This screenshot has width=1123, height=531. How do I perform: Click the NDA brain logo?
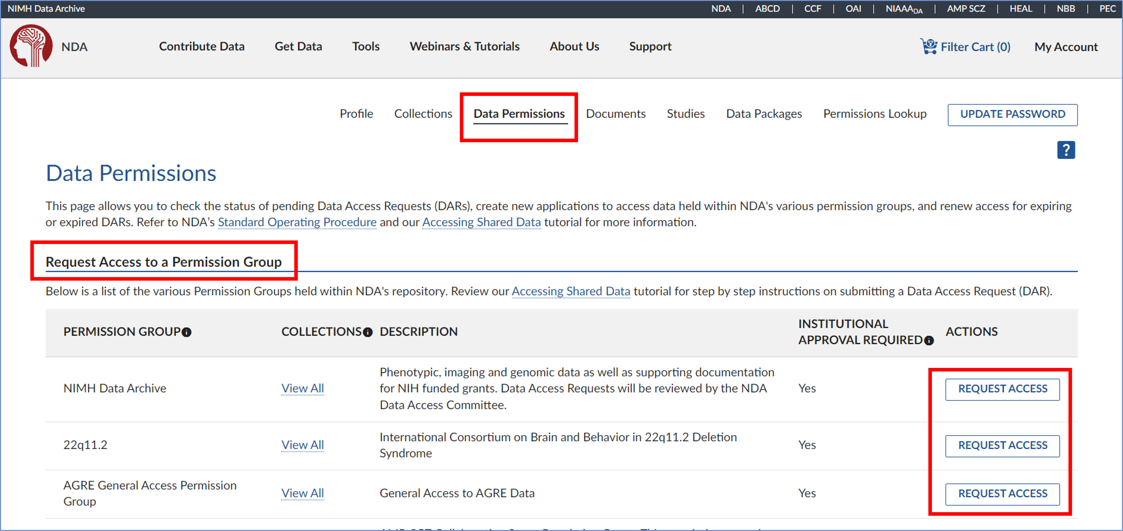click(x=31, y=46)
